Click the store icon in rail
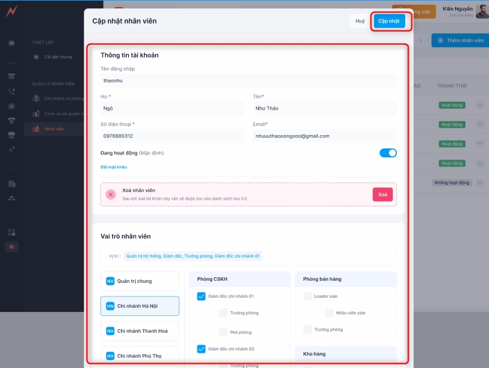The height and width of the screenshot is (368, 489). coord(12,135)
